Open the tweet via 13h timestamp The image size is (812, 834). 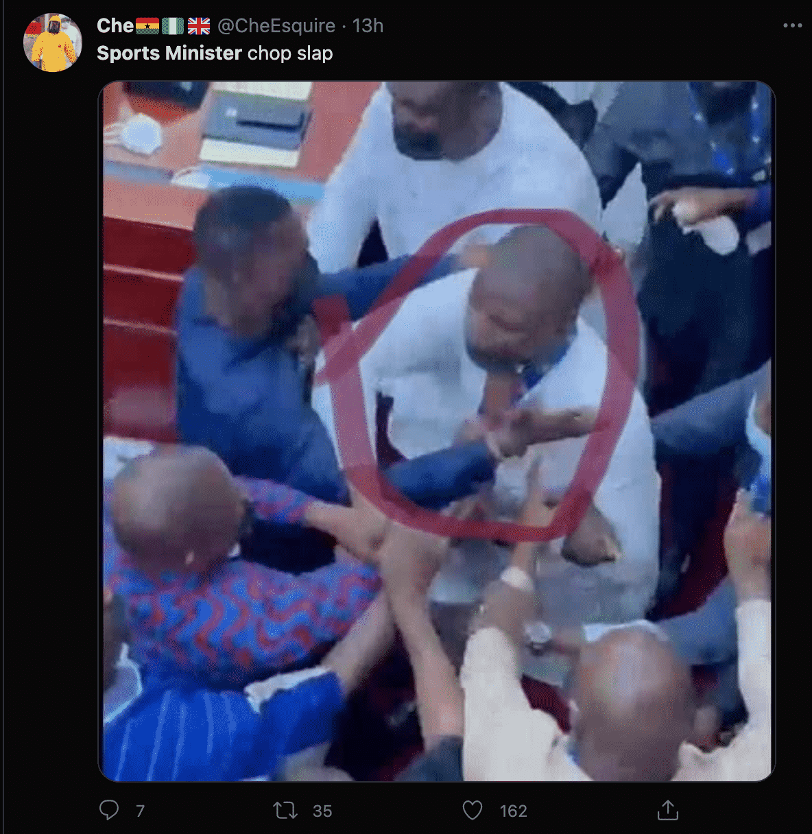[x=368, y=26]
